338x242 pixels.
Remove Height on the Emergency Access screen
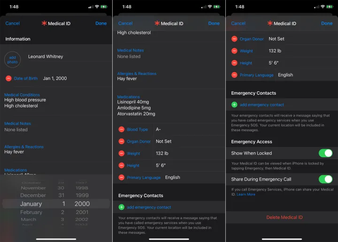pyautogui.click(x=234, y=63)
